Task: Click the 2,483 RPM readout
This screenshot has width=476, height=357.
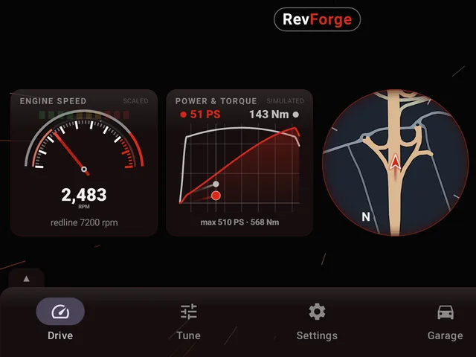Action: [x=84, y=195]
